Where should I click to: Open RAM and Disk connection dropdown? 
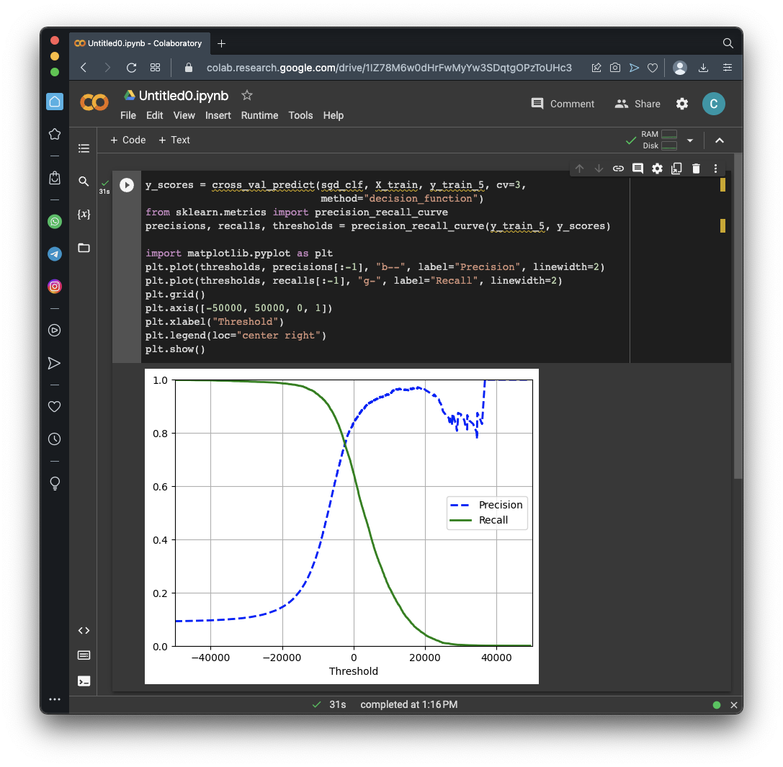coord(689,140)
